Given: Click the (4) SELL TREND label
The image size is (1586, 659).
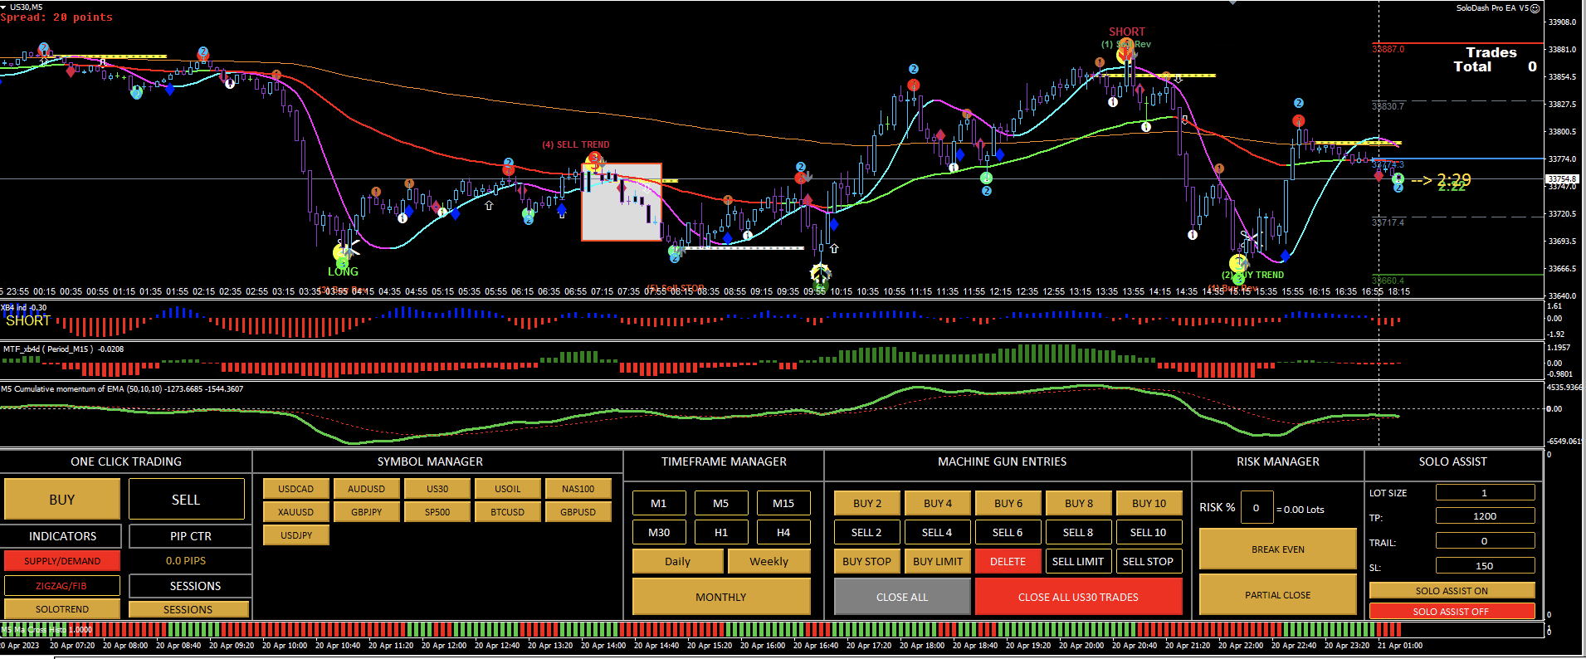Looking at the screenshot, I should click(x=575, y=144).
